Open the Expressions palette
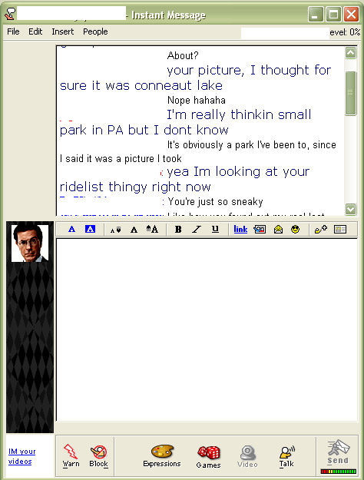364x480 pixels. click(162, 456)
